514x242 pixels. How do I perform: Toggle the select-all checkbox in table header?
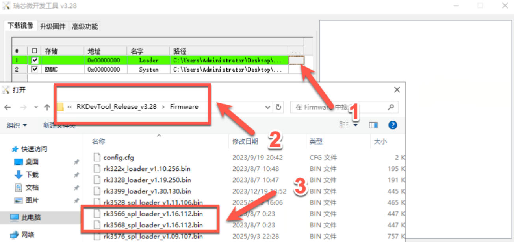pyautogui.click(x=35, y=51)
